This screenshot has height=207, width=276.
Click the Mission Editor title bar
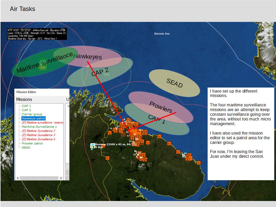pyautogui.click(x=42, y=92)
